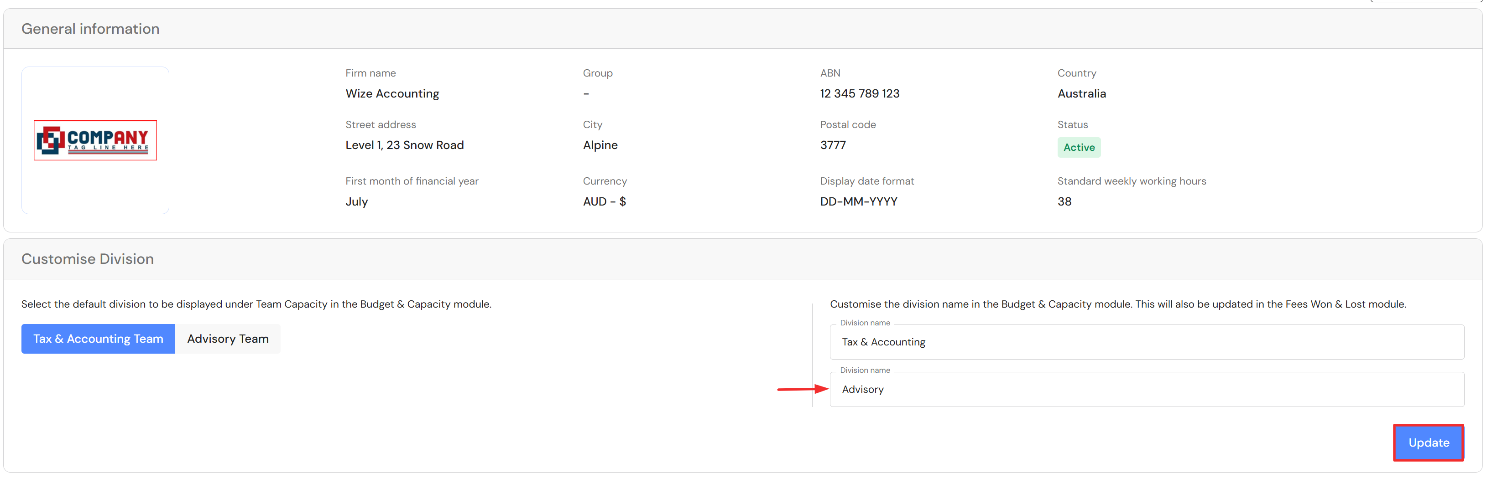The width and height of the screenshot is (1492, 489).
Task: Click the Team Capacity default division description
Action: pos(256,304)
